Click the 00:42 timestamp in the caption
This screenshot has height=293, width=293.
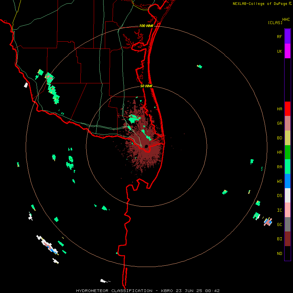[212, 291]
